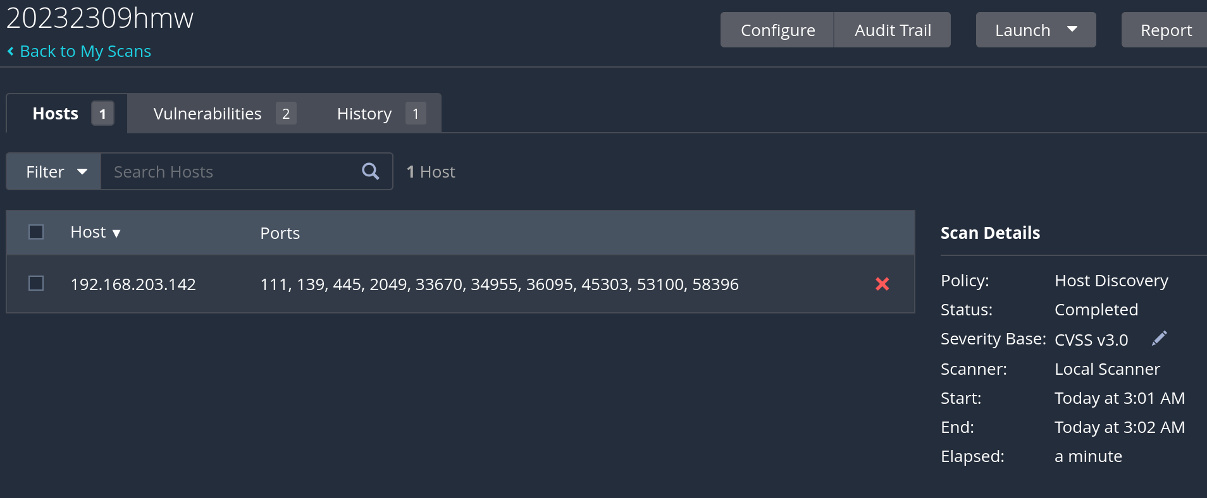1207x498 pixels.
Task: Click the Host column sort arrow
Action: (x=116, y=233)
